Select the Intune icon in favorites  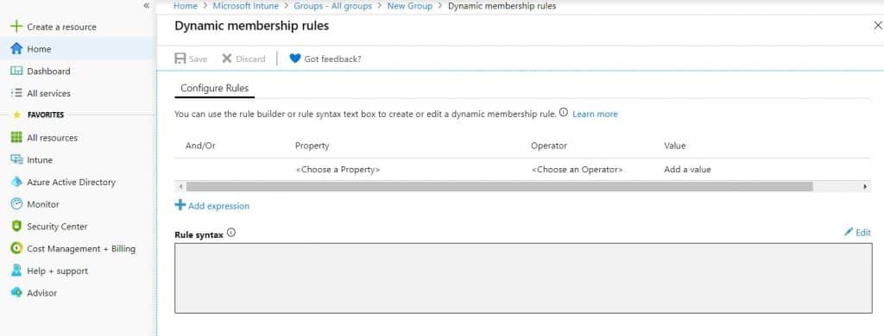pyautogui.click(x=16, y=160)
